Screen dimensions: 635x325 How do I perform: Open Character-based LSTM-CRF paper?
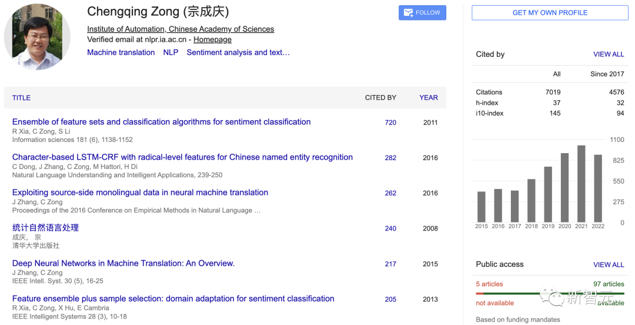[x=182, y=157]
